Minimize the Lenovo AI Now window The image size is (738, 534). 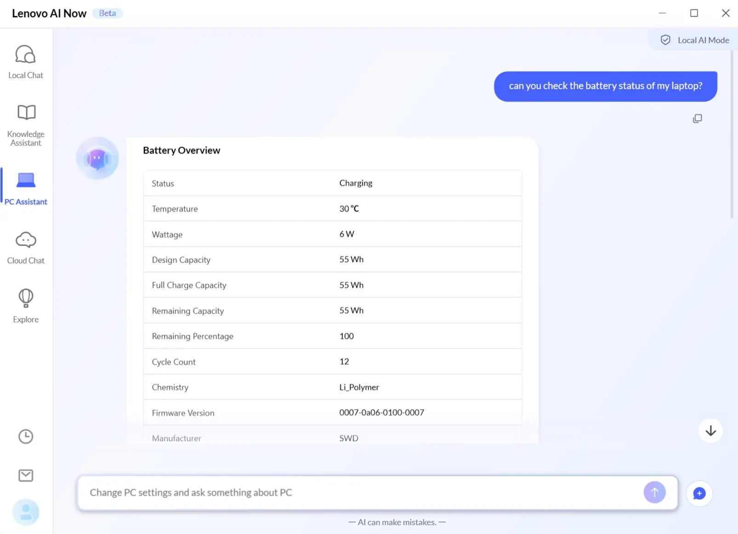[x=662, y=13]
